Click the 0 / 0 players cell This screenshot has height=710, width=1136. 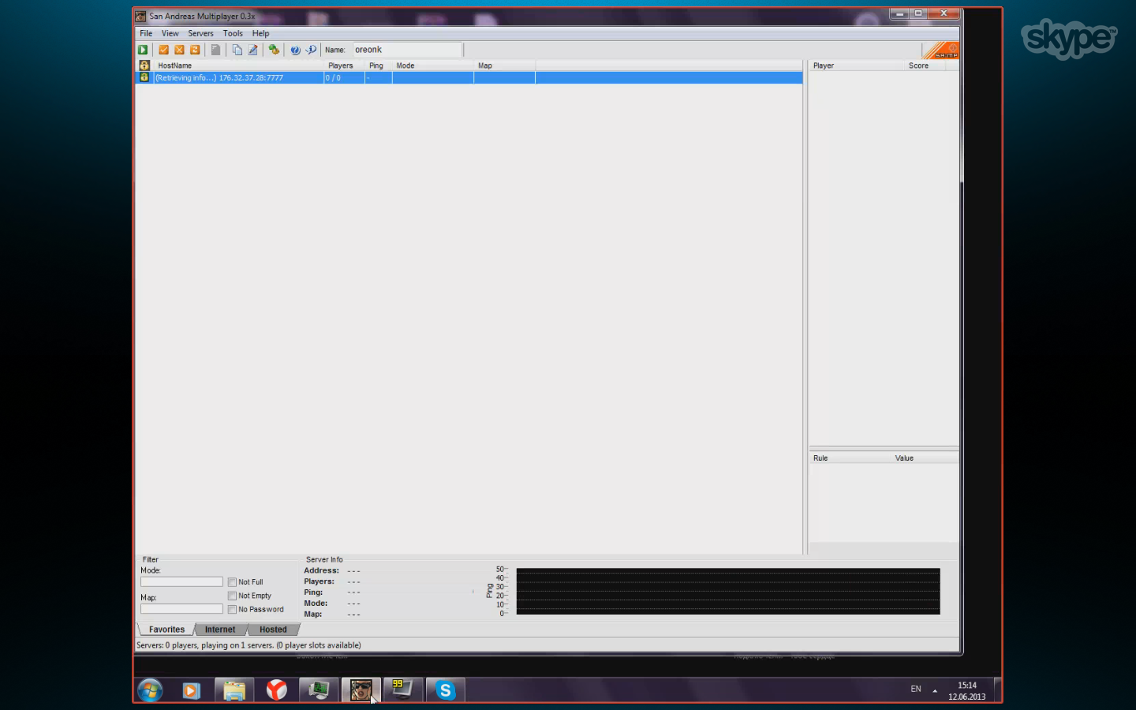(344, 77)
